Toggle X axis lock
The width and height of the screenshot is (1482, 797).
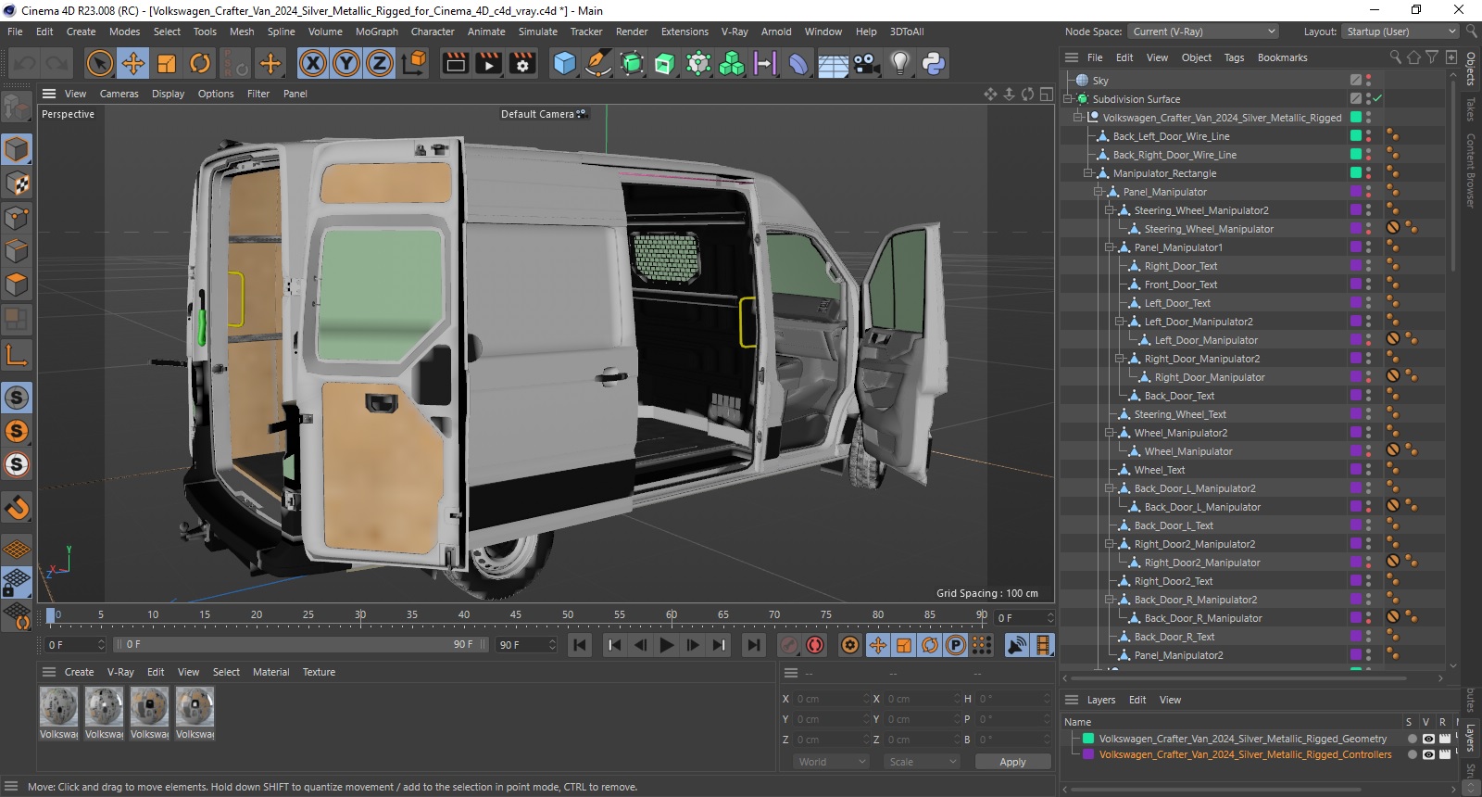point(313,63)
